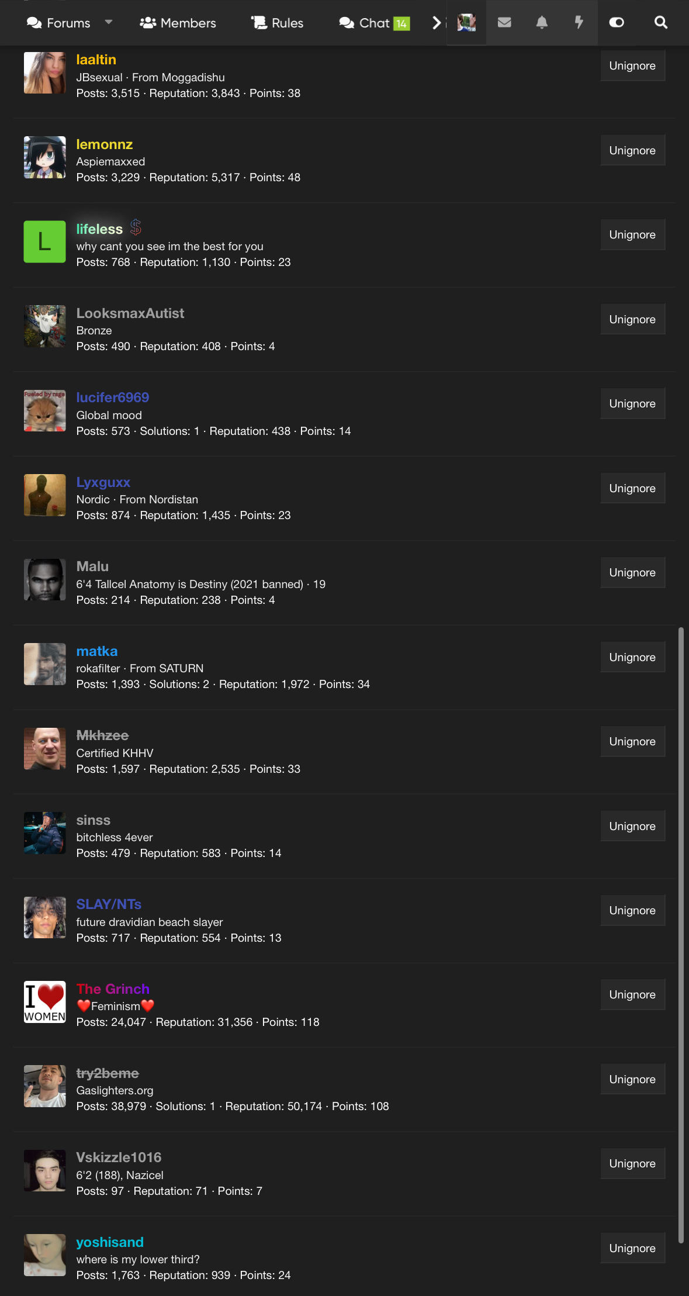
Task: Open the alerts bell icon
Action: [x=542, y=23]
